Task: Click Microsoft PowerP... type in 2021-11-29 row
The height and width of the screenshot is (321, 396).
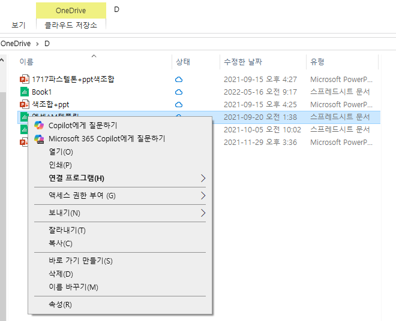Action: (x=341, y=142)
